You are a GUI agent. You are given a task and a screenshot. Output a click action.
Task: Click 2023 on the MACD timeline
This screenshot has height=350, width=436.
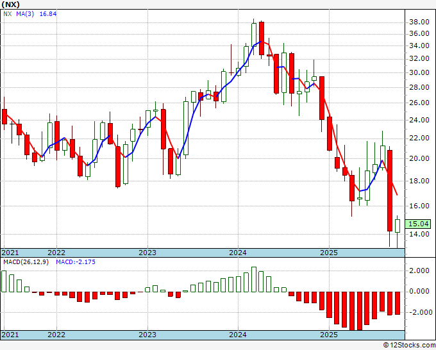click(147, 335)
